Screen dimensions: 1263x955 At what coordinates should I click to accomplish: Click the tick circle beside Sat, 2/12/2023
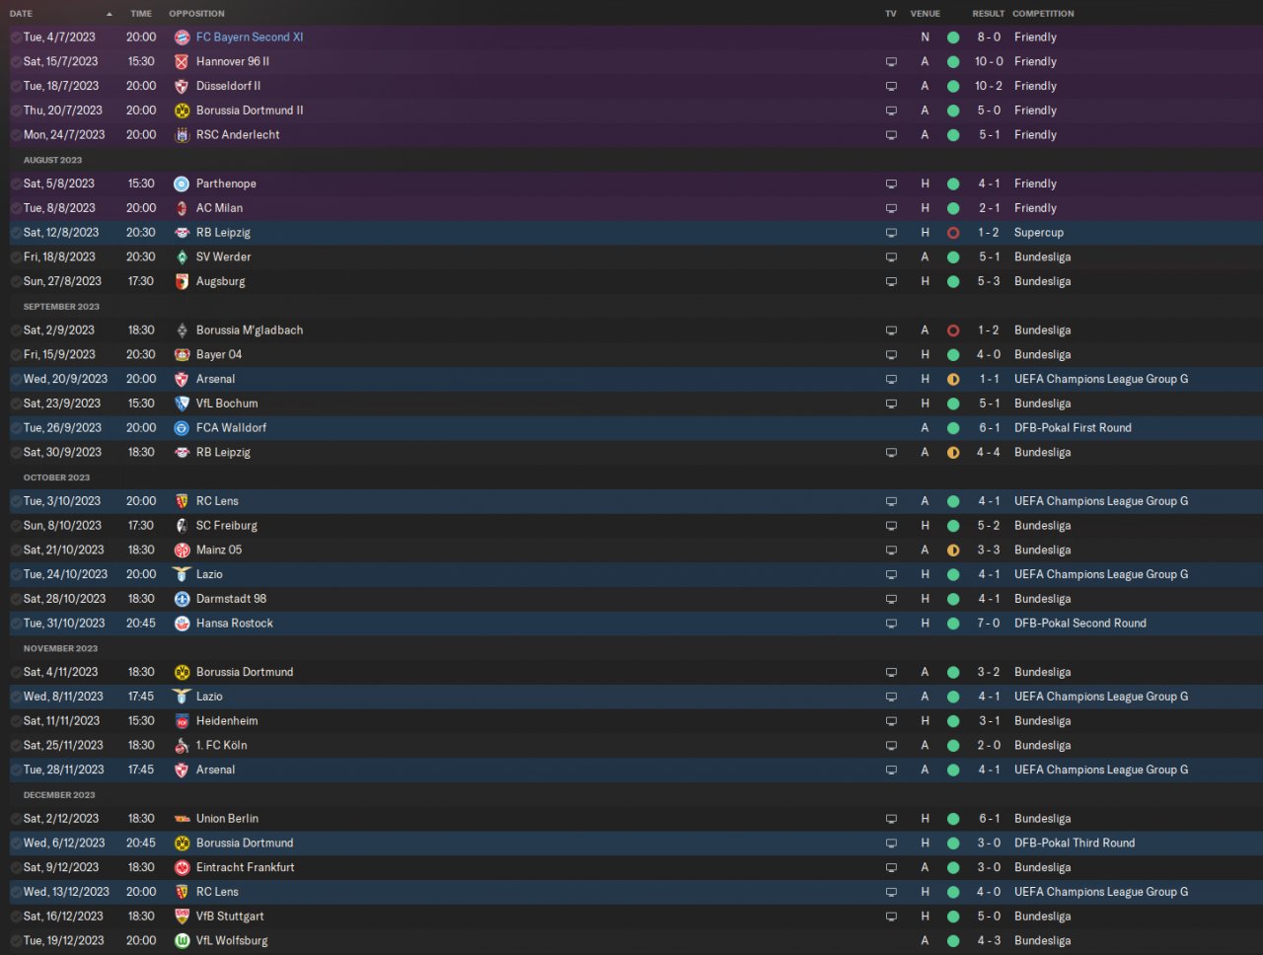coord(16,819)
